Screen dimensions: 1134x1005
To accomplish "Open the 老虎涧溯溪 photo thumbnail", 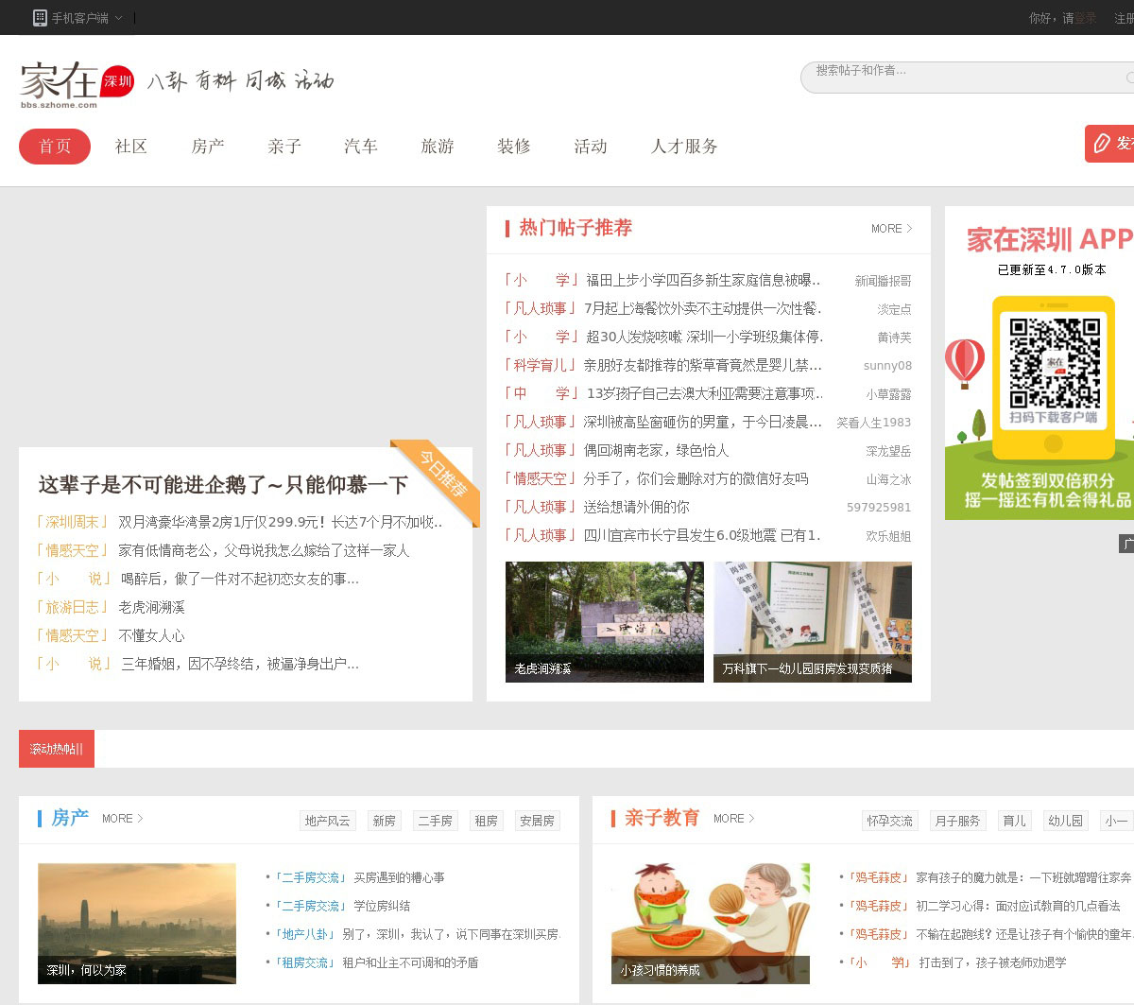I will [605, 622].
